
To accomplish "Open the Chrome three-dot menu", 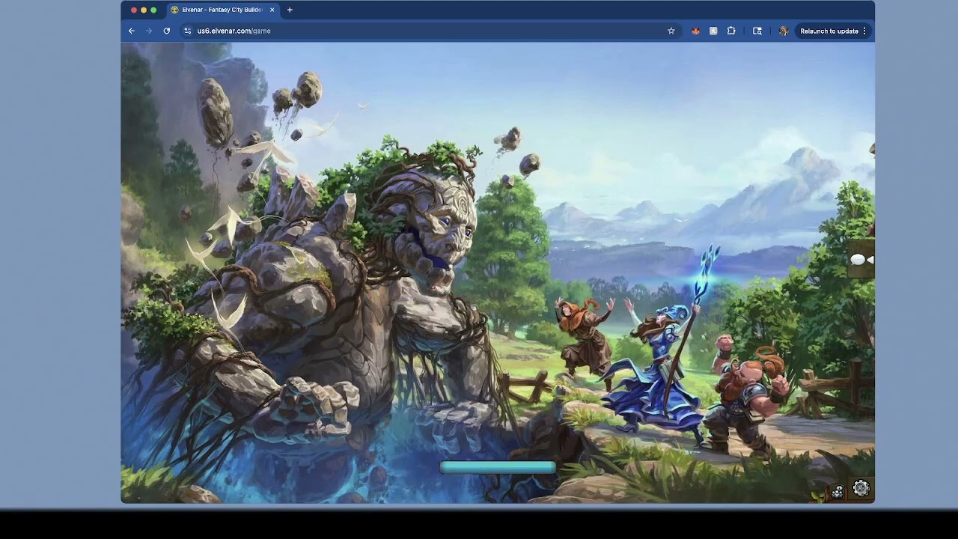I will pyautogui.click(x=864, y=31).
